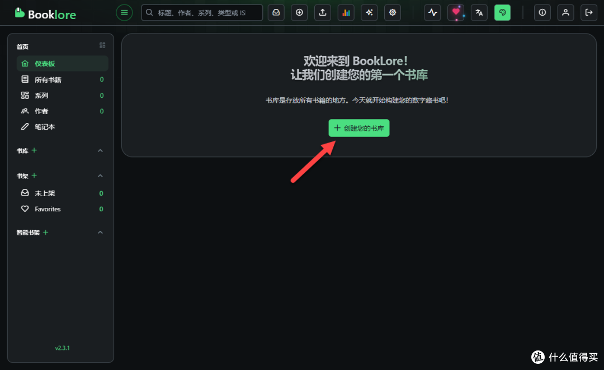This screenshot has width=604, height=370.
Task: Add a new shelf with 书架 plus
Action: coord(34,175)
